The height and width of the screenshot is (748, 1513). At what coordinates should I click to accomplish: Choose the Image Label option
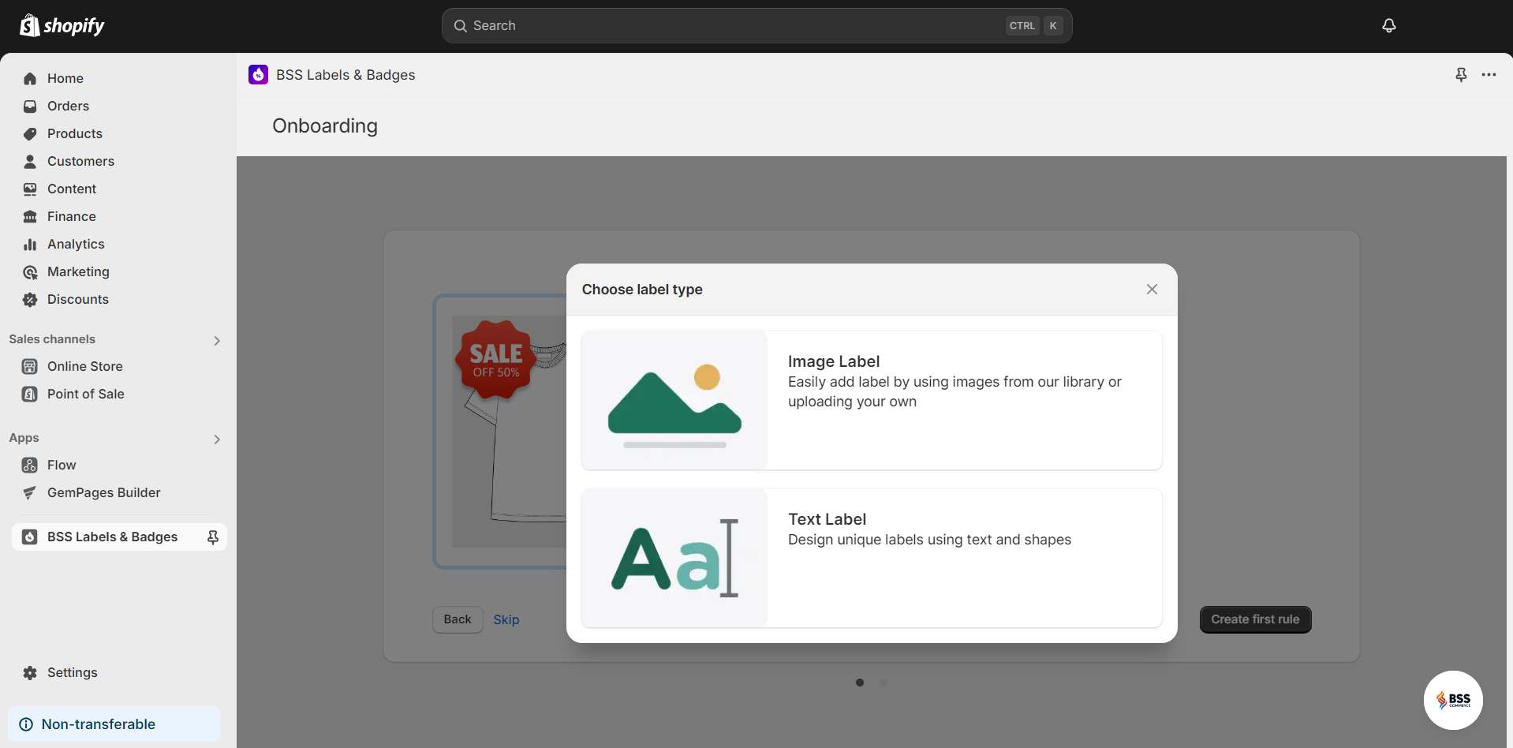point(871,400)
